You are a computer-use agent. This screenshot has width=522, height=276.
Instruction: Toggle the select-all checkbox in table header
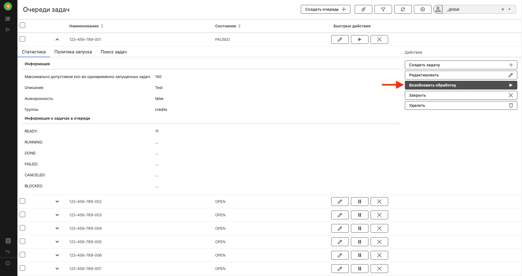point(22,25)
